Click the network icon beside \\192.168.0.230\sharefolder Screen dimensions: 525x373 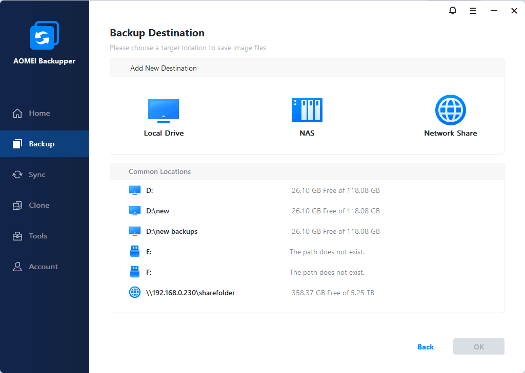[x=134, y=293]
